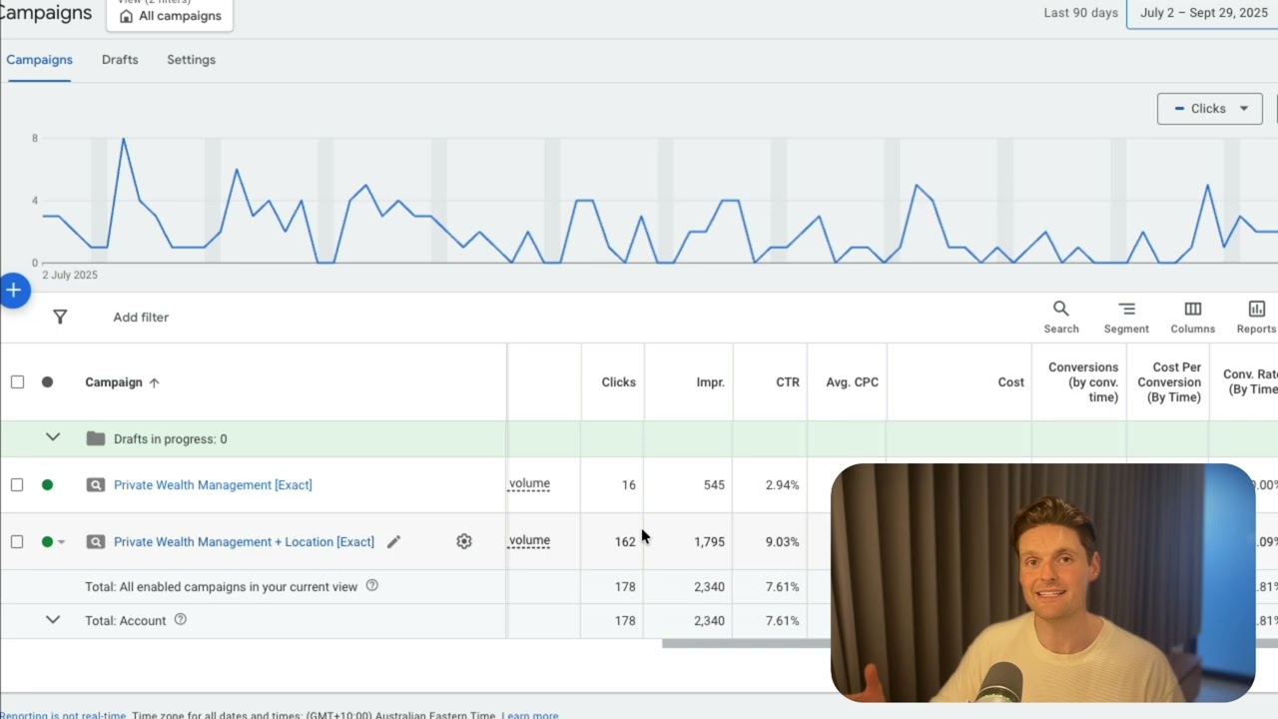Click the horizontal table scrollbar
The height and width of the screenshot is (719, 1278).
[x=745, y=643]
